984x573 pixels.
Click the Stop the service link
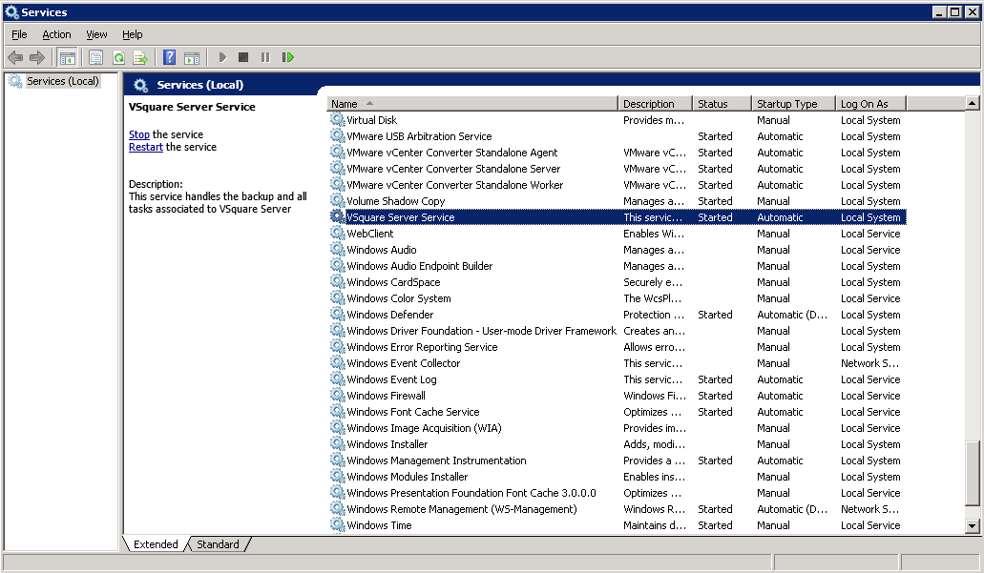point(139,134)
